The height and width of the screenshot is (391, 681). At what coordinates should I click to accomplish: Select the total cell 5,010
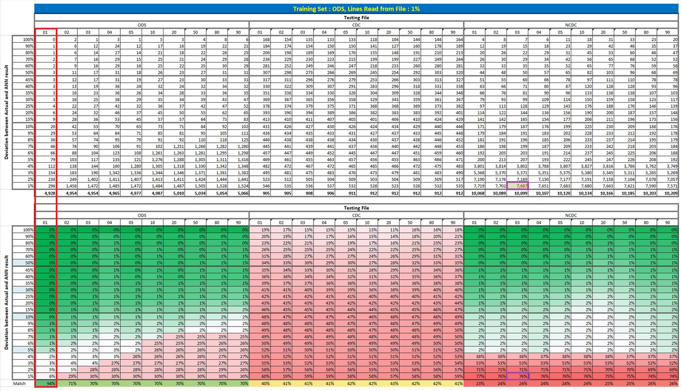click(x=174, y=194)
